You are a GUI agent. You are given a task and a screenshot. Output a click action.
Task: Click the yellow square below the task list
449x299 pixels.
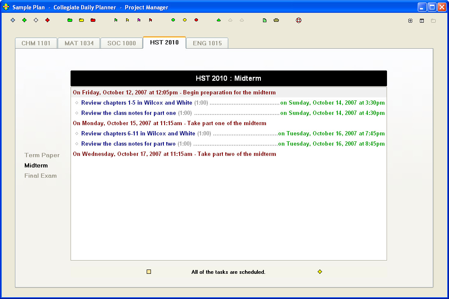pos(149,272)
